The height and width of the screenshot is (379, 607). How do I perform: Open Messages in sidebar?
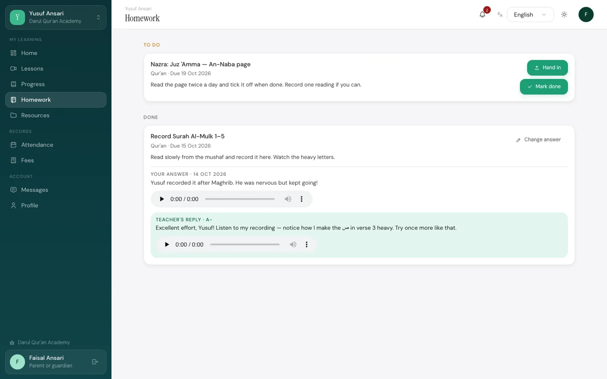(56, 190)
